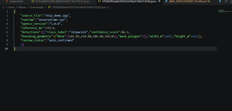Image resolution: width=232 pixels, height=111 pixels.
Task: Select line number 5 in gutter
Action: (x=7, y=28)
